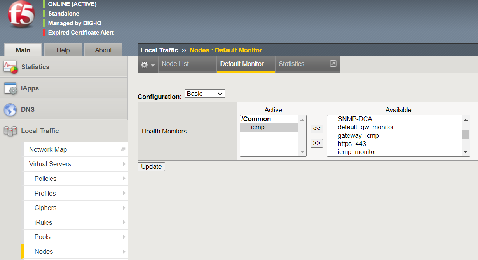Move monitor to Available with >> button
This screenshot has height=260, width=478.
tap(317, 143)
